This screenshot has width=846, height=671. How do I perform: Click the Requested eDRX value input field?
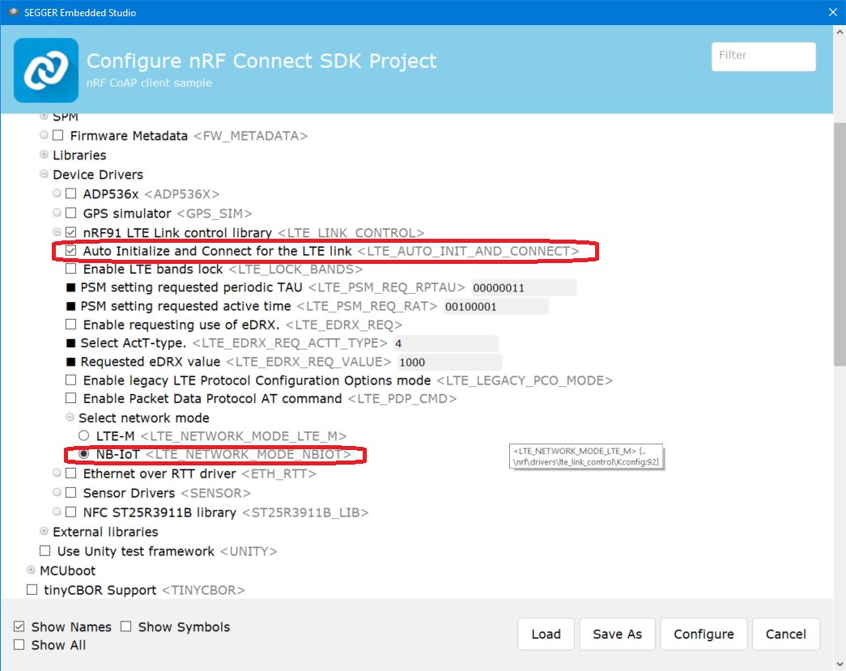pyautogui.click(x=448, y=363)
